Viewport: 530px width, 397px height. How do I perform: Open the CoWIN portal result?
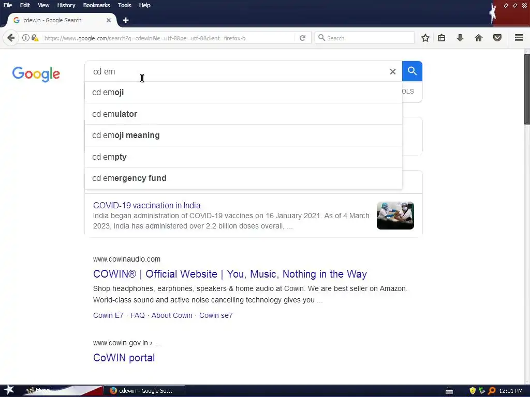[124, 358]
